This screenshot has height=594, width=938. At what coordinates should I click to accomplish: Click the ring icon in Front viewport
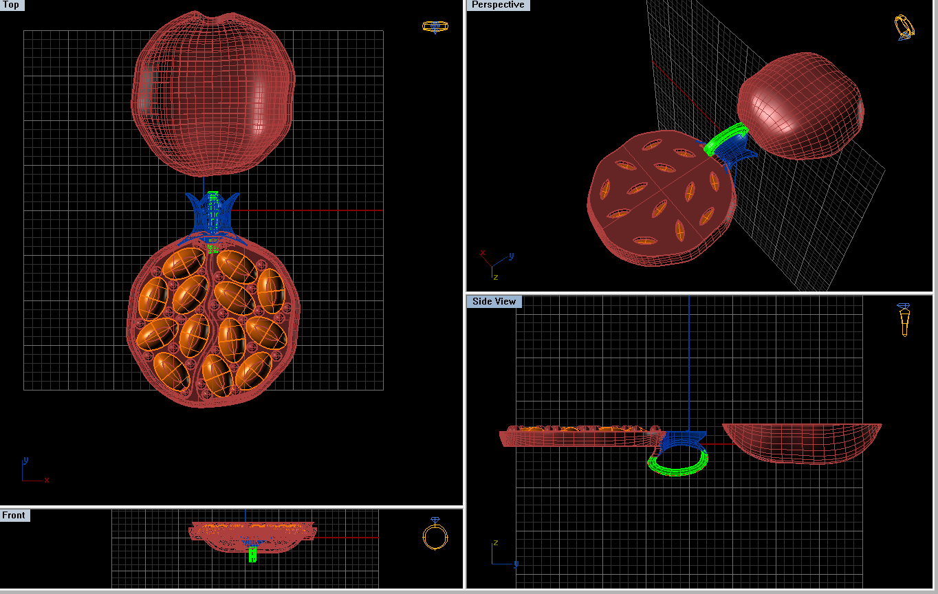435,534
